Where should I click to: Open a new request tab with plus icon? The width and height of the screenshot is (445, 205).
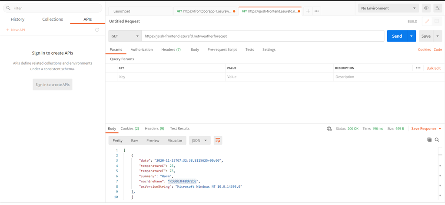point(308,11)
